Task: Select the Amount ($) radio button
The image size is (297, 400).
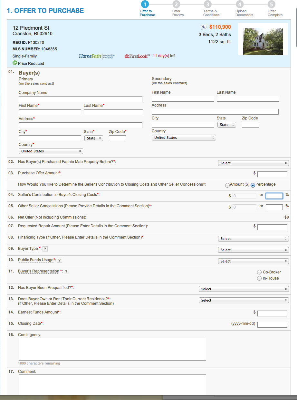Action: (228, 185)
